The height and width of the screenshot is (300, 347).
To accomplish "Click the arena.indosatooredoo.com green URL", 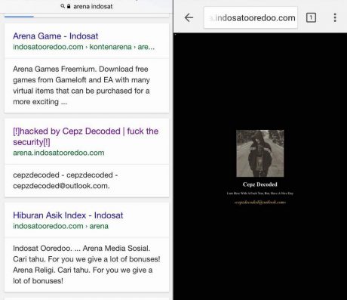I will (59, 153).
